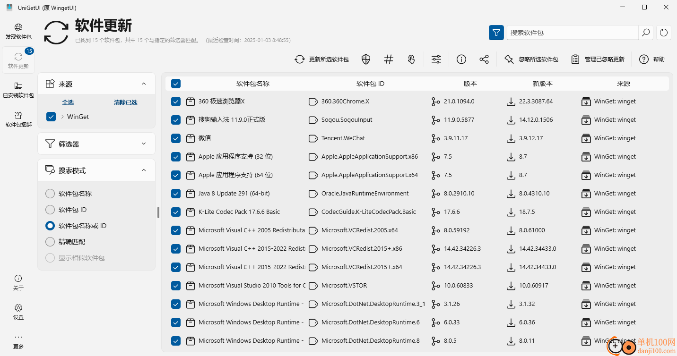
Task: Select Apple 应用程序支持 (32 位) entry
Action: pyautogui.click(x=235, y=157)
